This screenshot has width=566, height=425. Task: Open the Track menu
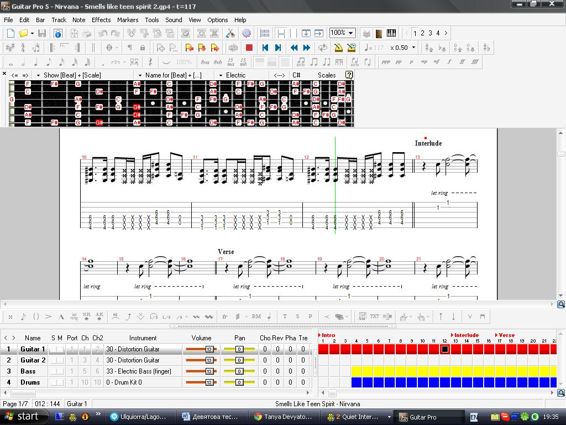(x=59, y=20)
